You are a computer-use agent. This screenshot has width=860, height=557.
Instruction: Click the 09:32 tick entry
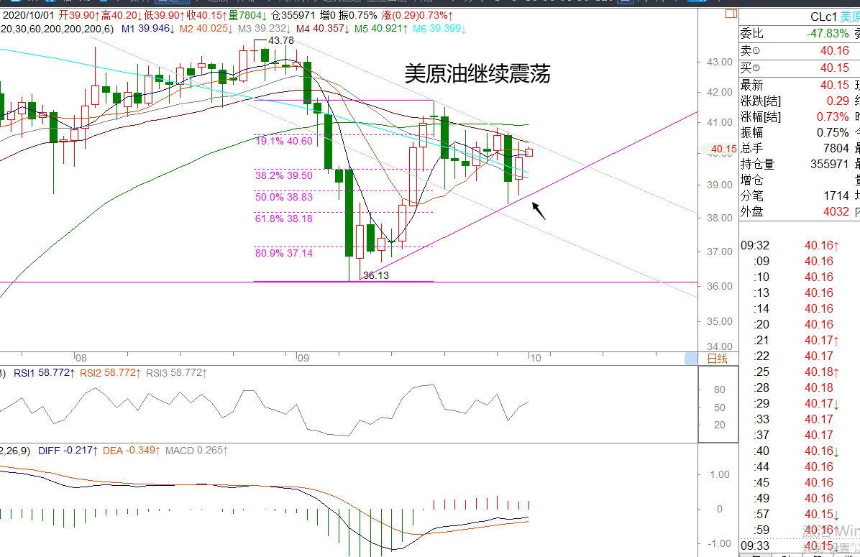[790, 246]
